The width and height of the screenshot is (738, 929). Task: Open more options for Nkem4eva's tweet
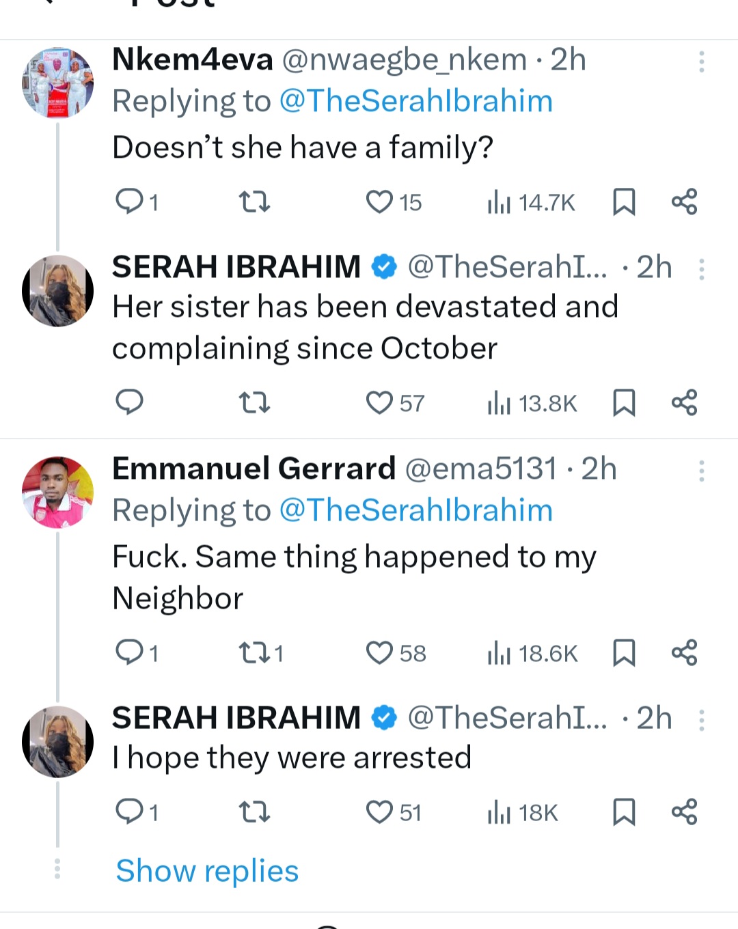tap(701, 61)
